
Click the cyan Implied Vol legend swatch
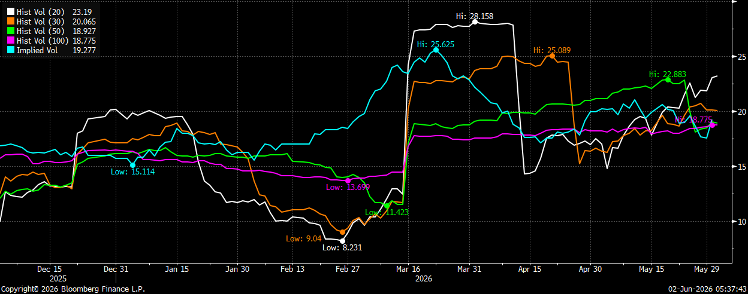click(10, 50)
